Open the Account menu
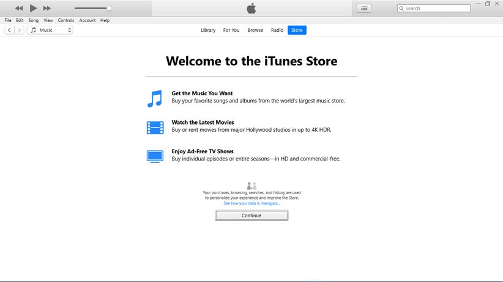 [88, 20]
